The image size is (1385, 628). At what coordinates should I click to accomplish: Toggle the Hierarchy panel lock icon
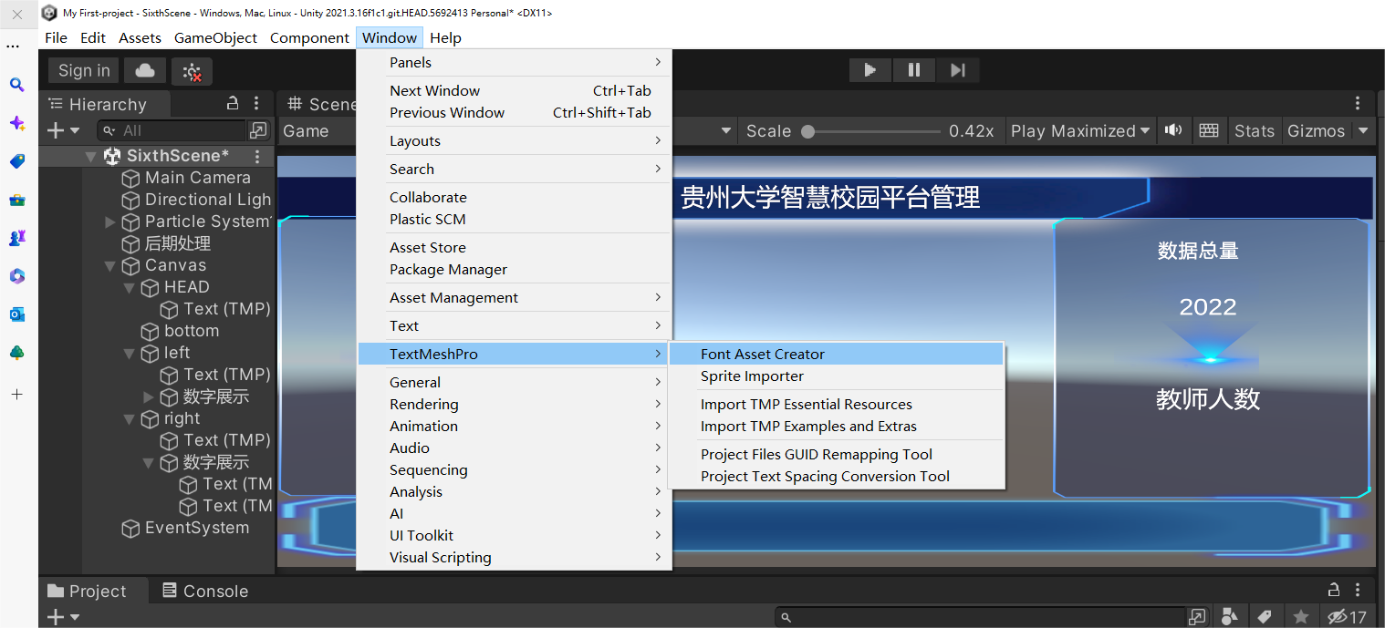click(233, 103)
